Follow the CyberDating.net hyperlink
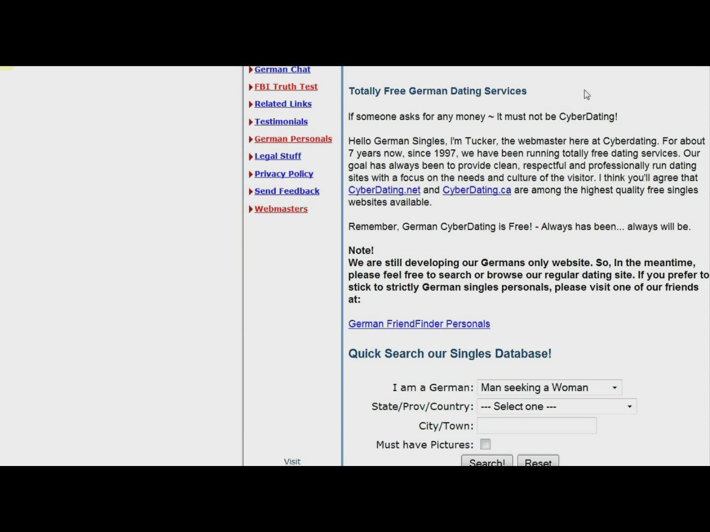 point(384,190)
